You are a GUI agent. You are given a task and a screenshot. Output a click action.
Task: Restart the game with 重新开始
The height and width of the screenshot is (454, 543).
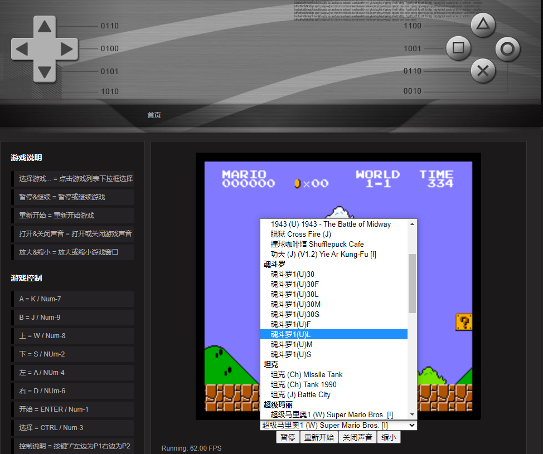(x=319, y=437)
